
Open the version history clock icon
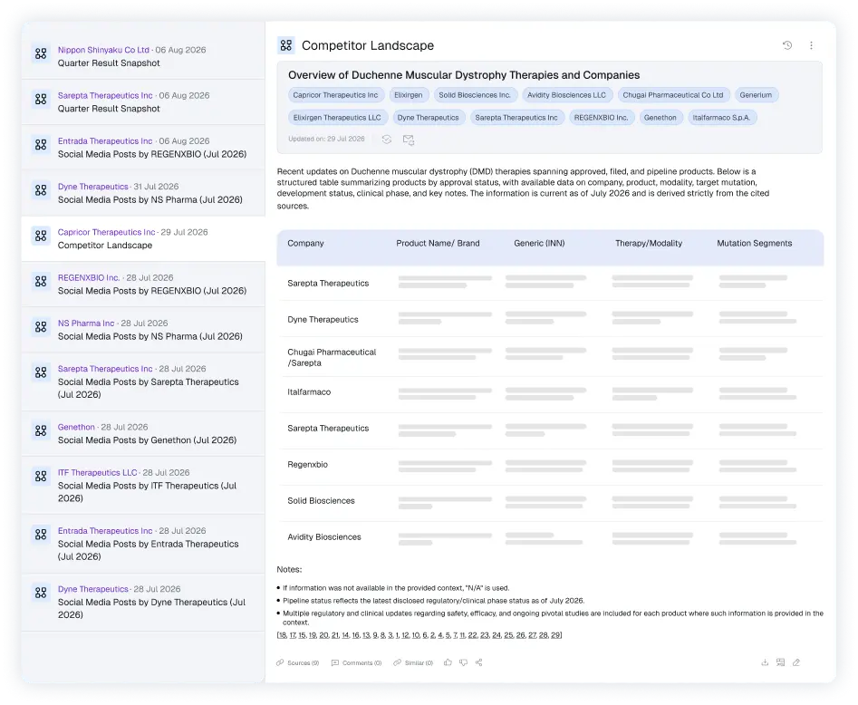point(786,45)
